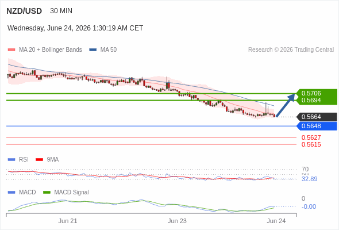Click the MACD 0 axis label
The image size is (339, 230).
pos(303,198)
